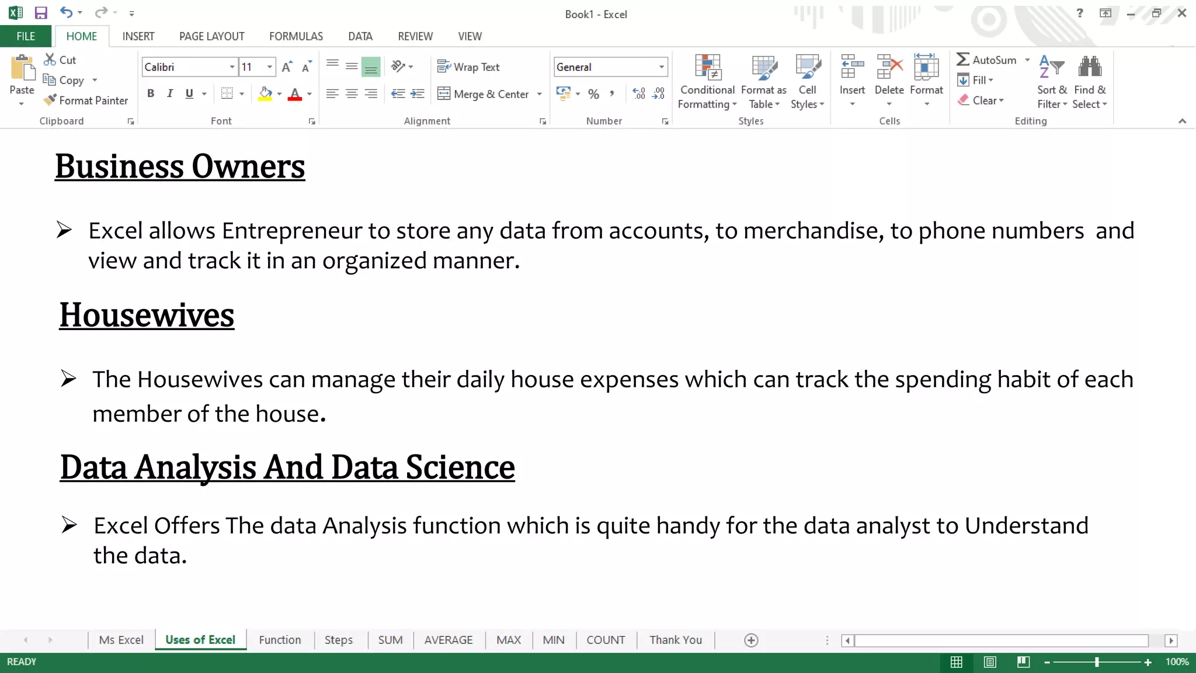Screen dimensions: 1196x673
Task: Open Format as Table gallery
Action: (764, 82)
